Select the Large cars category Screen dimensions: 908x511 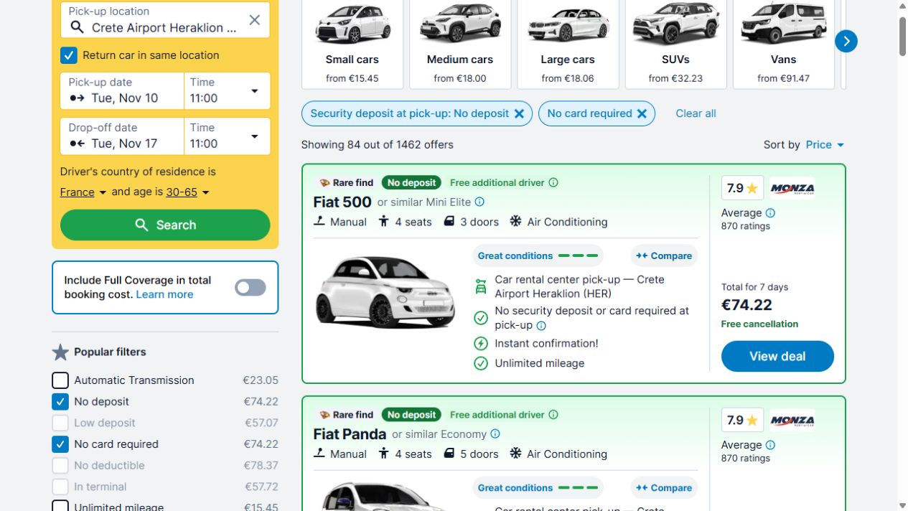click(568, 44)
